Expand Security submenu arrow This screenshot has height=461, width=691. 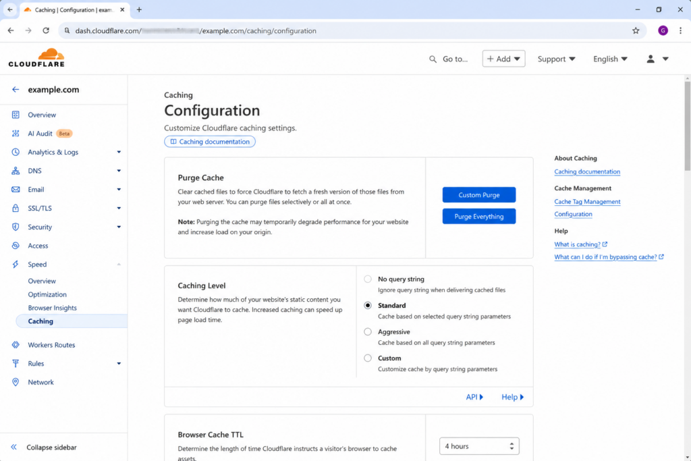[x=119, y=227]
